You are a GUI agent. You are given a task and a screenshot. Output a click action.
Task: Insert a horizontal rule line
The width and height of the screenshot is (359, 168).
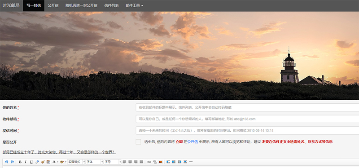click(x=191, y=162)
